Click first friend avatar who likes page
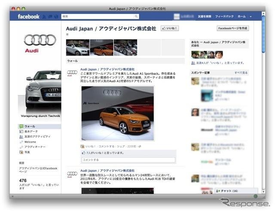 195,55
